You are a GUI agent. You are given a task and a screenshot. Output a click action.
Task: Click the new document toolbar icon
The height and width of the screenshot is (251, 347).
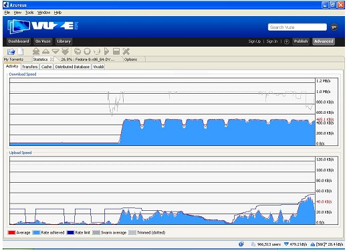pyautogui.click(x=21, y=52)
